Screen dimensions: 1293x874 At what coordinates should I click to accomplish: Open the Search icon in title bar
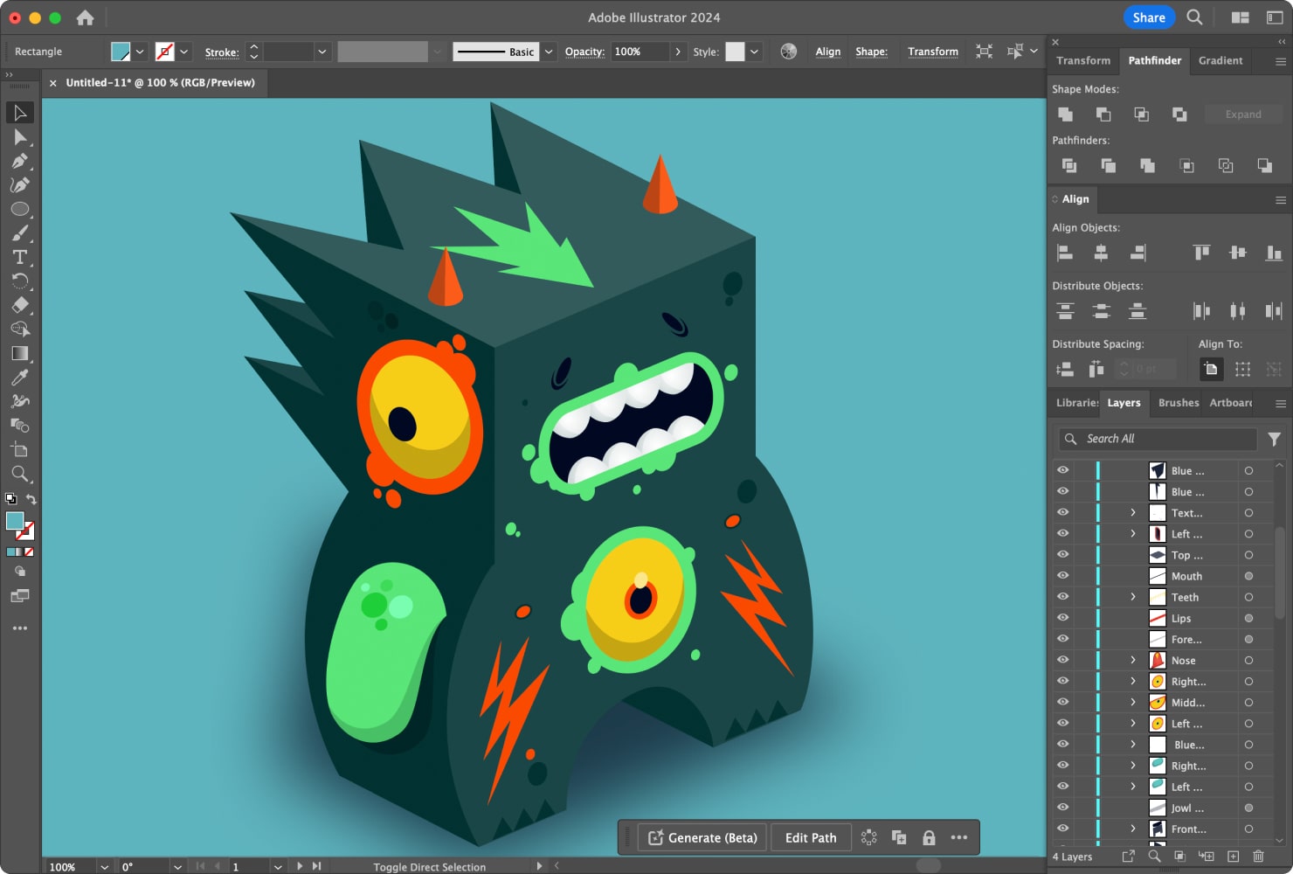(1194, 17)
